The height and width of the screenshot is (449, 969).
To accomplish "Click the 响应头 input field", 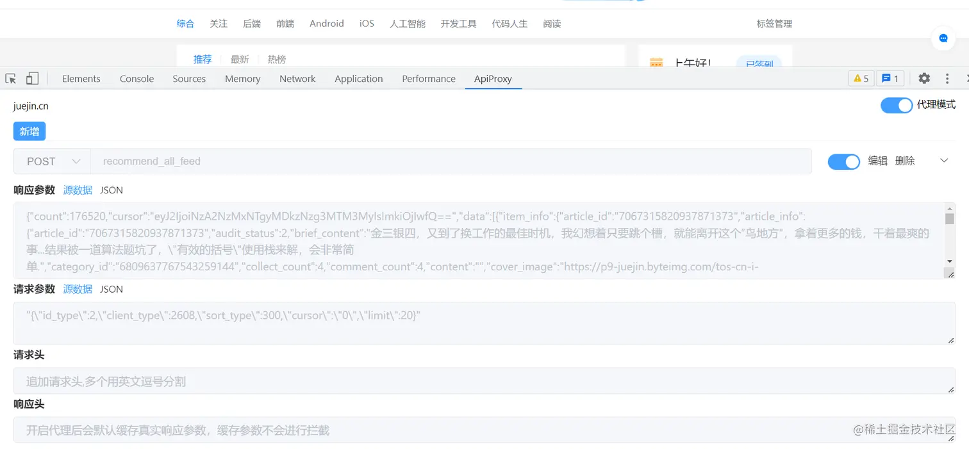I will 485,430.
